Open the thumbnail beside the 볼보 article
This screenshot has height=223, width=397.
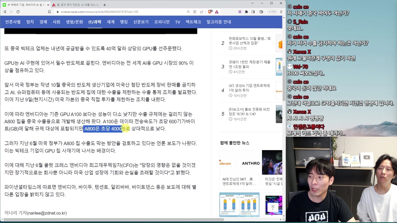point(279,114)
